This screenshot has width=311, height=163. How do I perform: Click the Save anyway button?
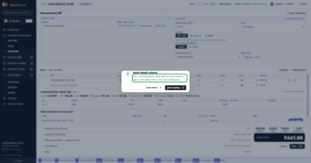176,88
